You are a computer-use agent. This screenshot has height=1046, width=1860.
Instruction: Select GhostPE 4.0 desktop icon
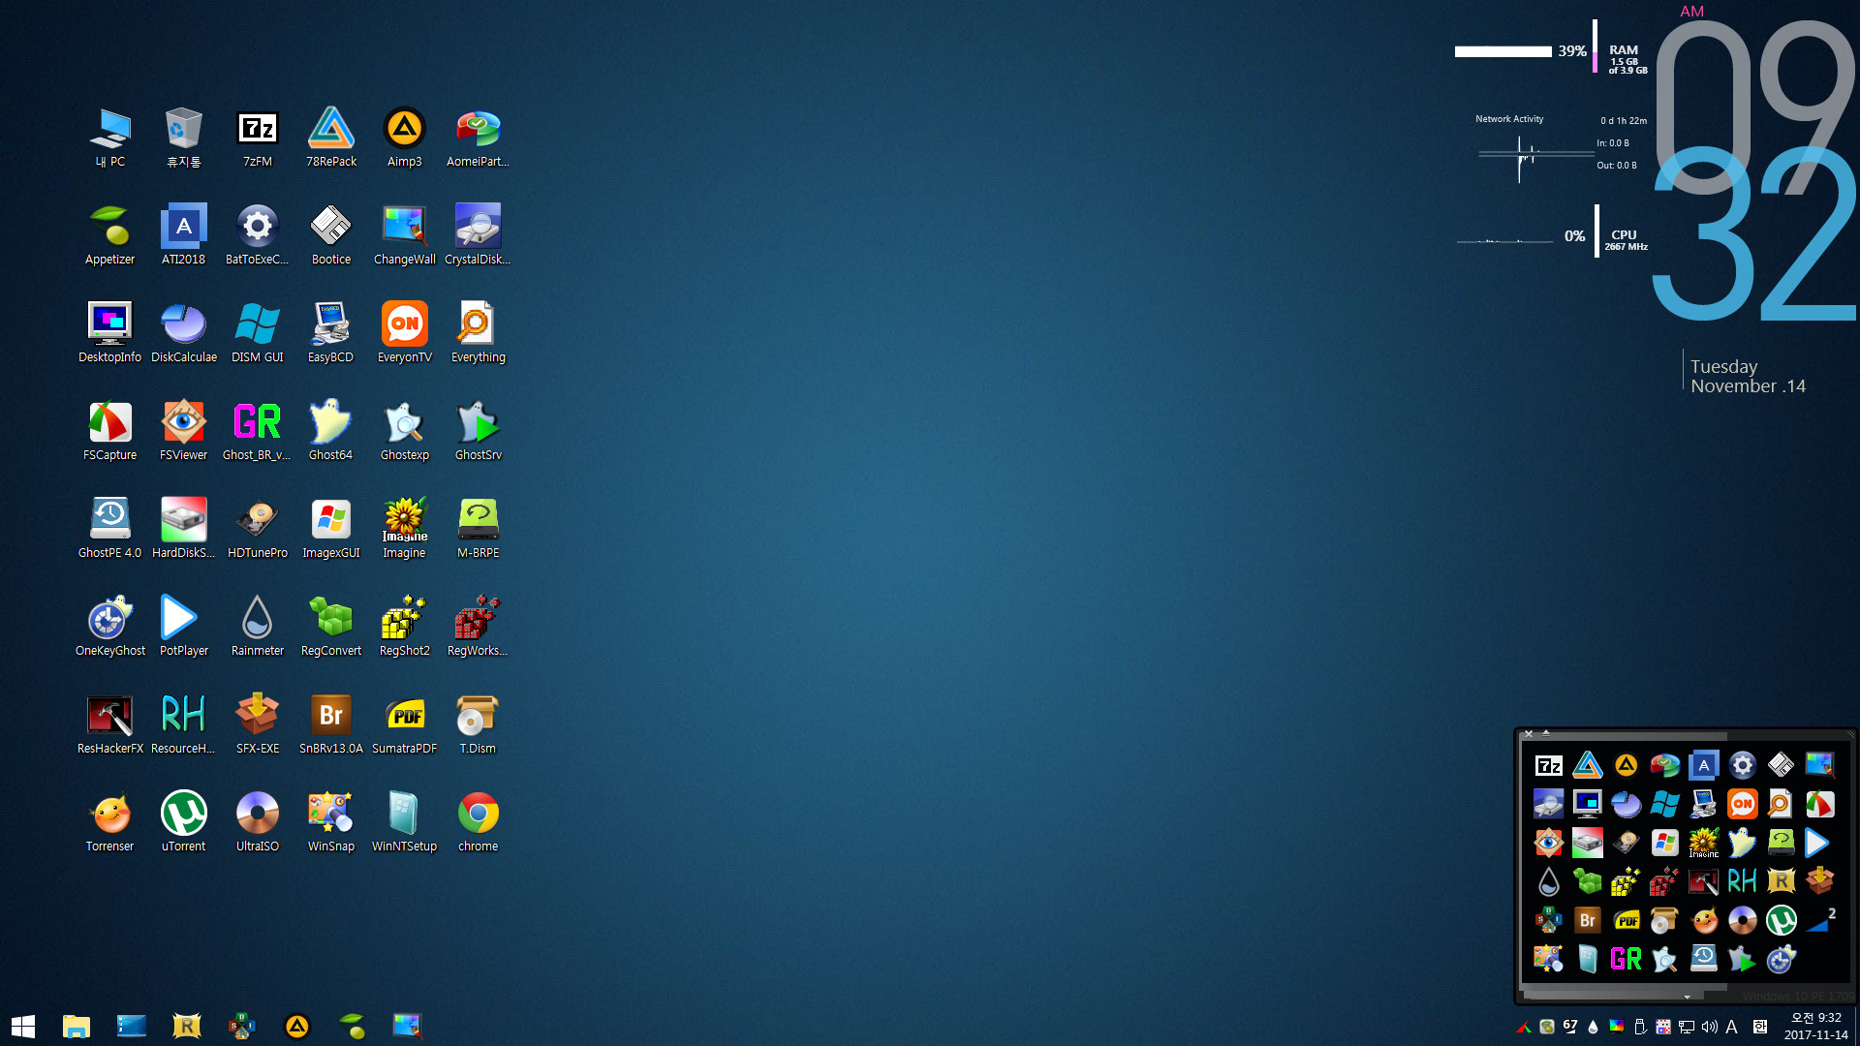[x=110, y=529]
